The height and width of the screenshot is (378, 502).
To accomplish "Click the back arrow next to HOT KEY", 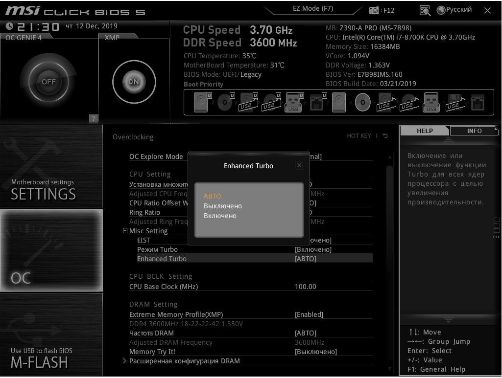I will tap(385, 136).
